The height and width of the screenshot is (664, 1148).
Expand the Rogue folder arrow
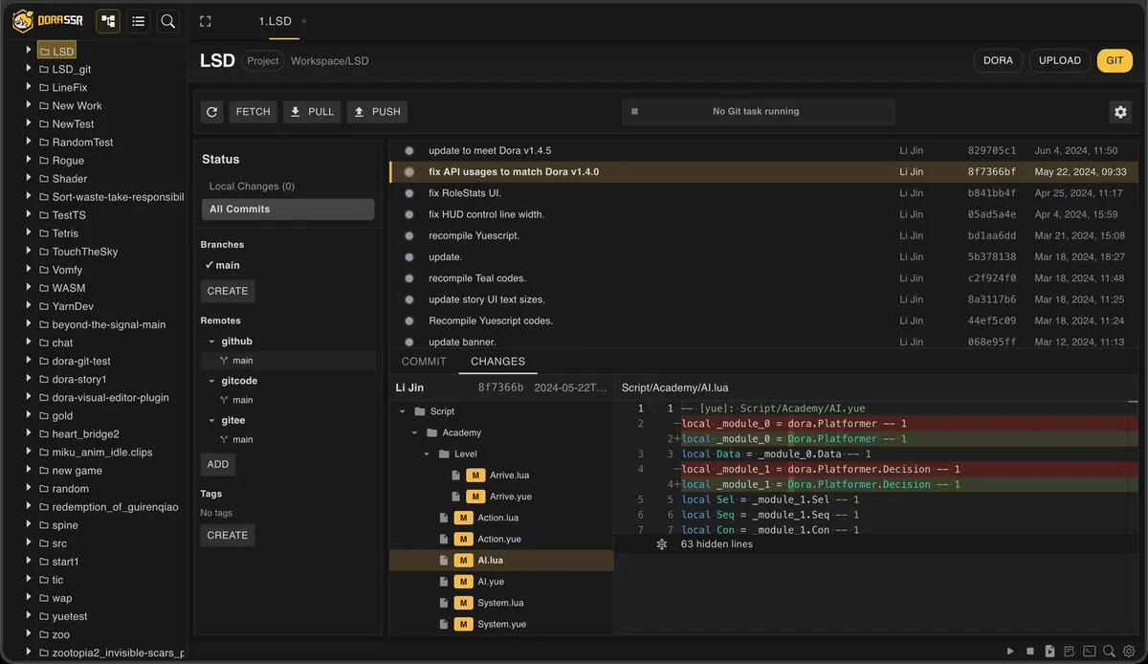pyautogui.click(x=30, y=161)
